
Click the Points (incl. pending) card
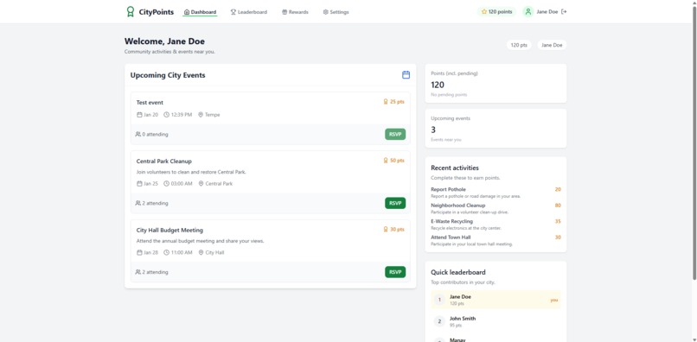point(496,84)
